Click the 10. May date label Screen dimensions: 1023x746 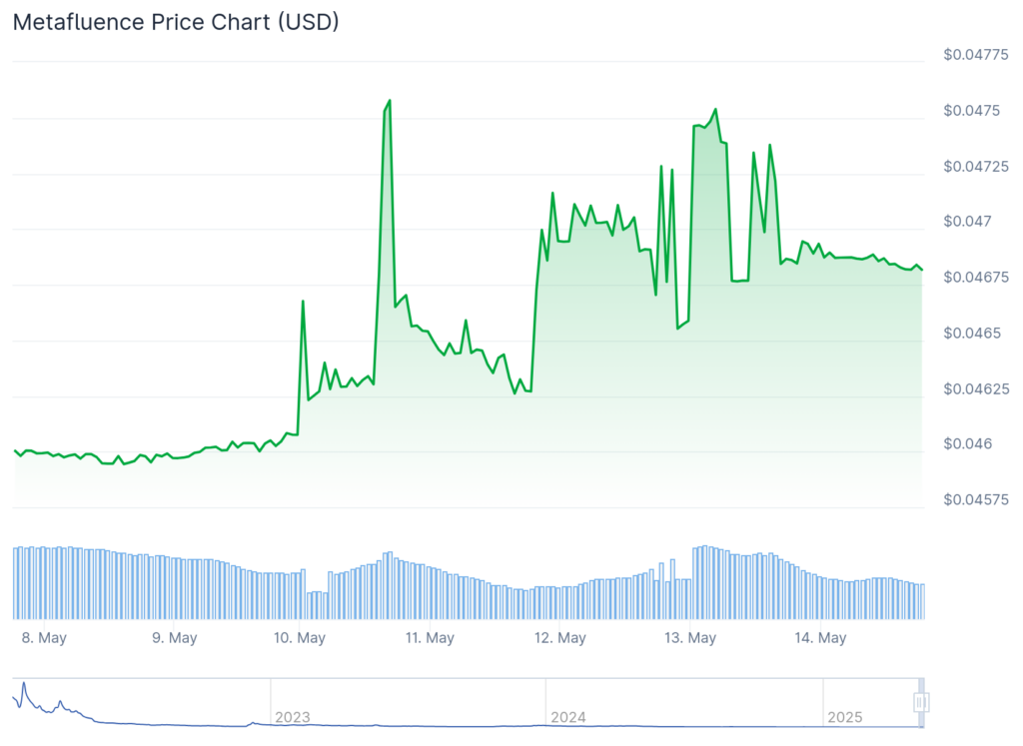300,637
